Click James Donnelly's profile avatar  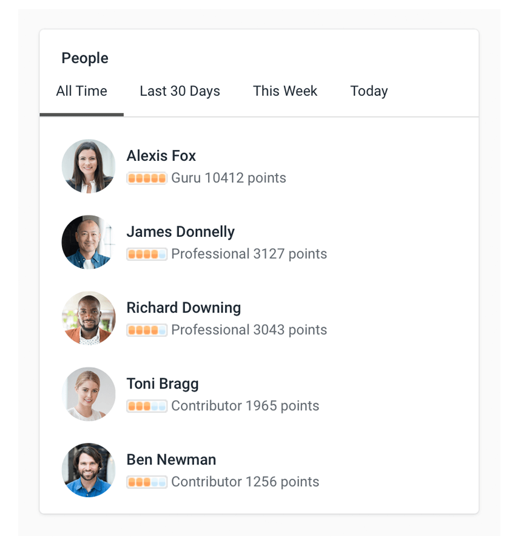click(89, 242)
